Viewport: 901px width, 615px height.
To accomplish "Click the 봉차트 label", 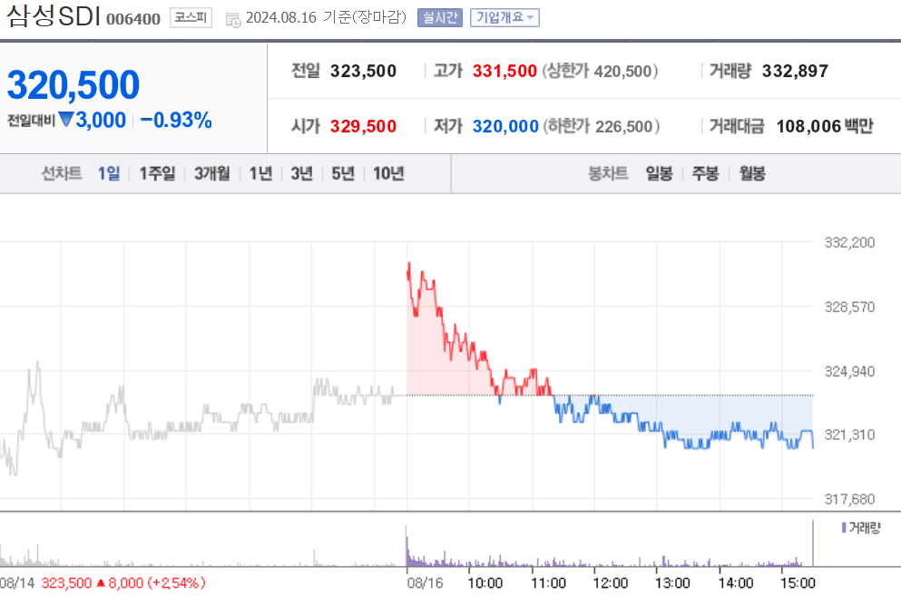I will pyautogui.click(x=608, y=173).
